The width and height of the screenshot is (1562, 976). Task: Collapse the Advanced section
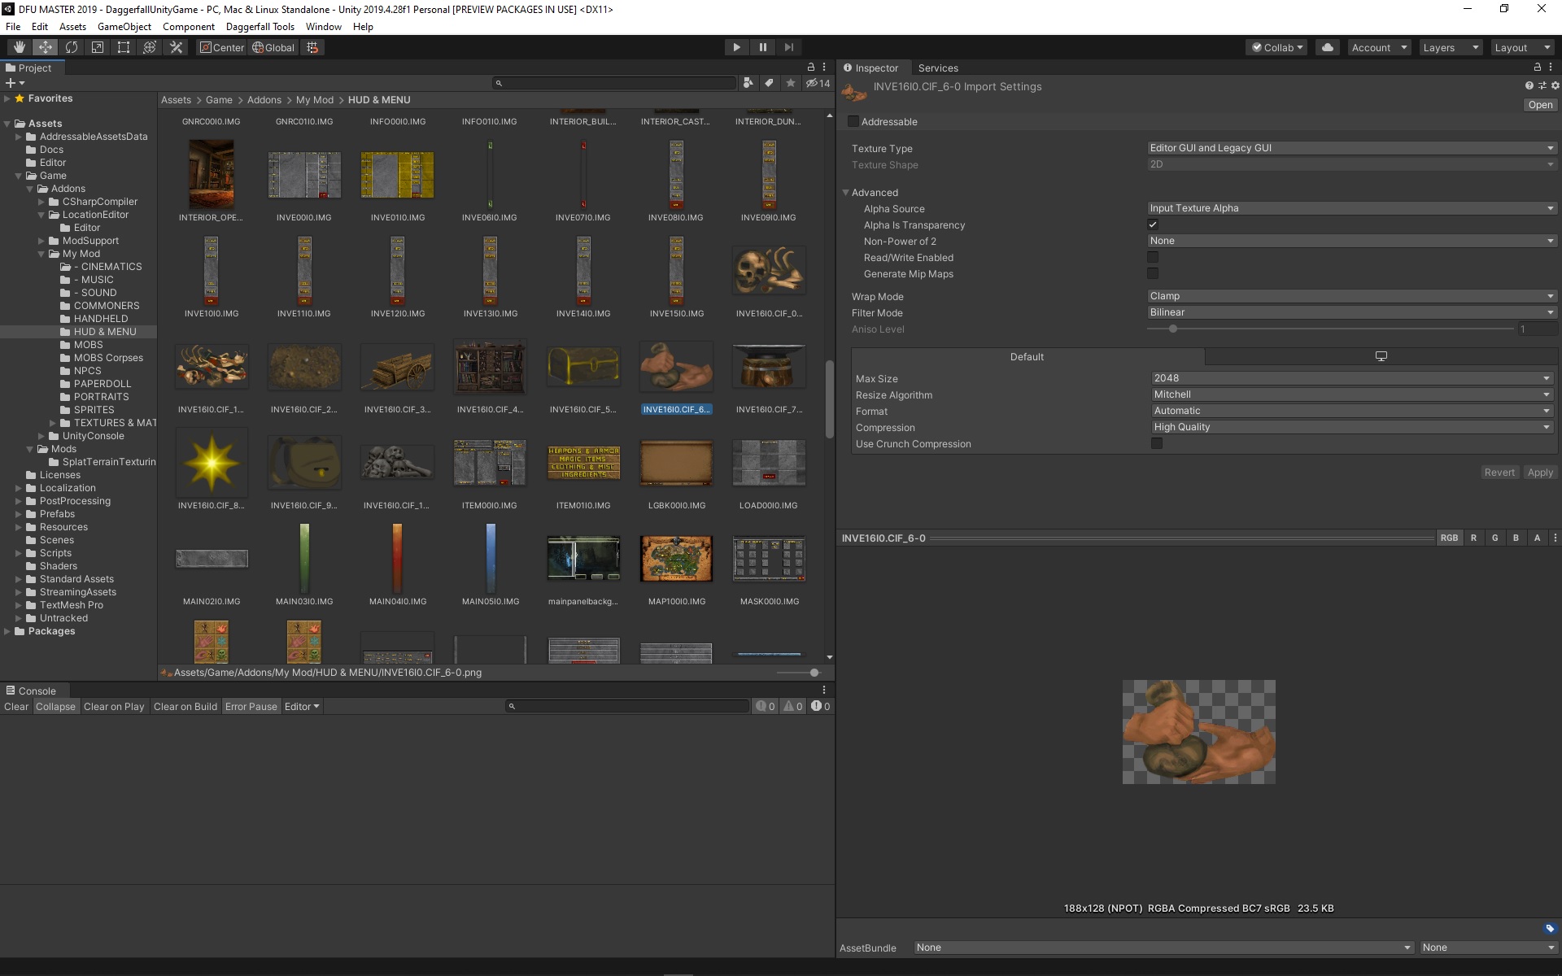[x=846, y=193]
